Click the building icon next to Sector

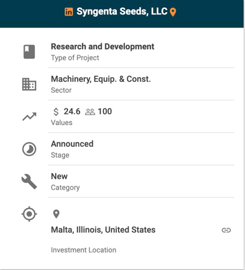tap(29, 84)
